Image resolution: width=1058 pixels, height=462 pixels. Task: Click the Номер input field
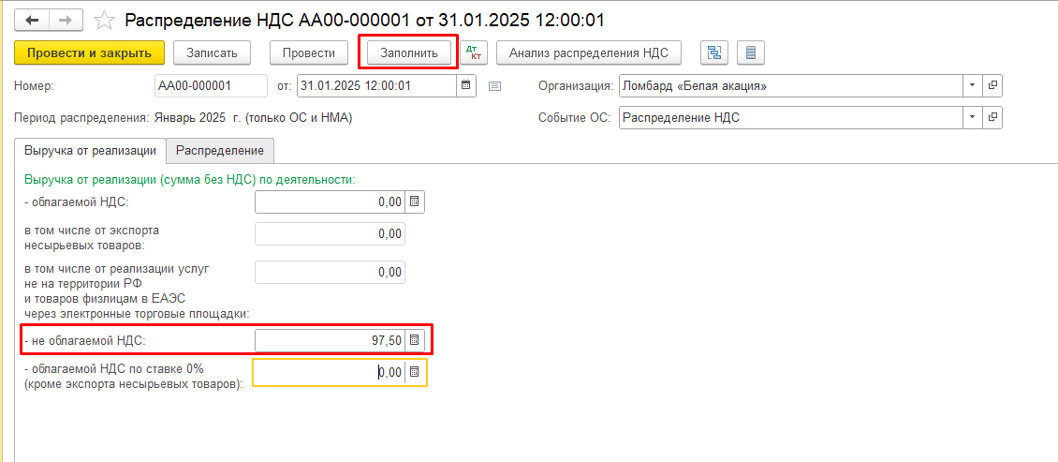pyautogui.click(x=211, y=86)
